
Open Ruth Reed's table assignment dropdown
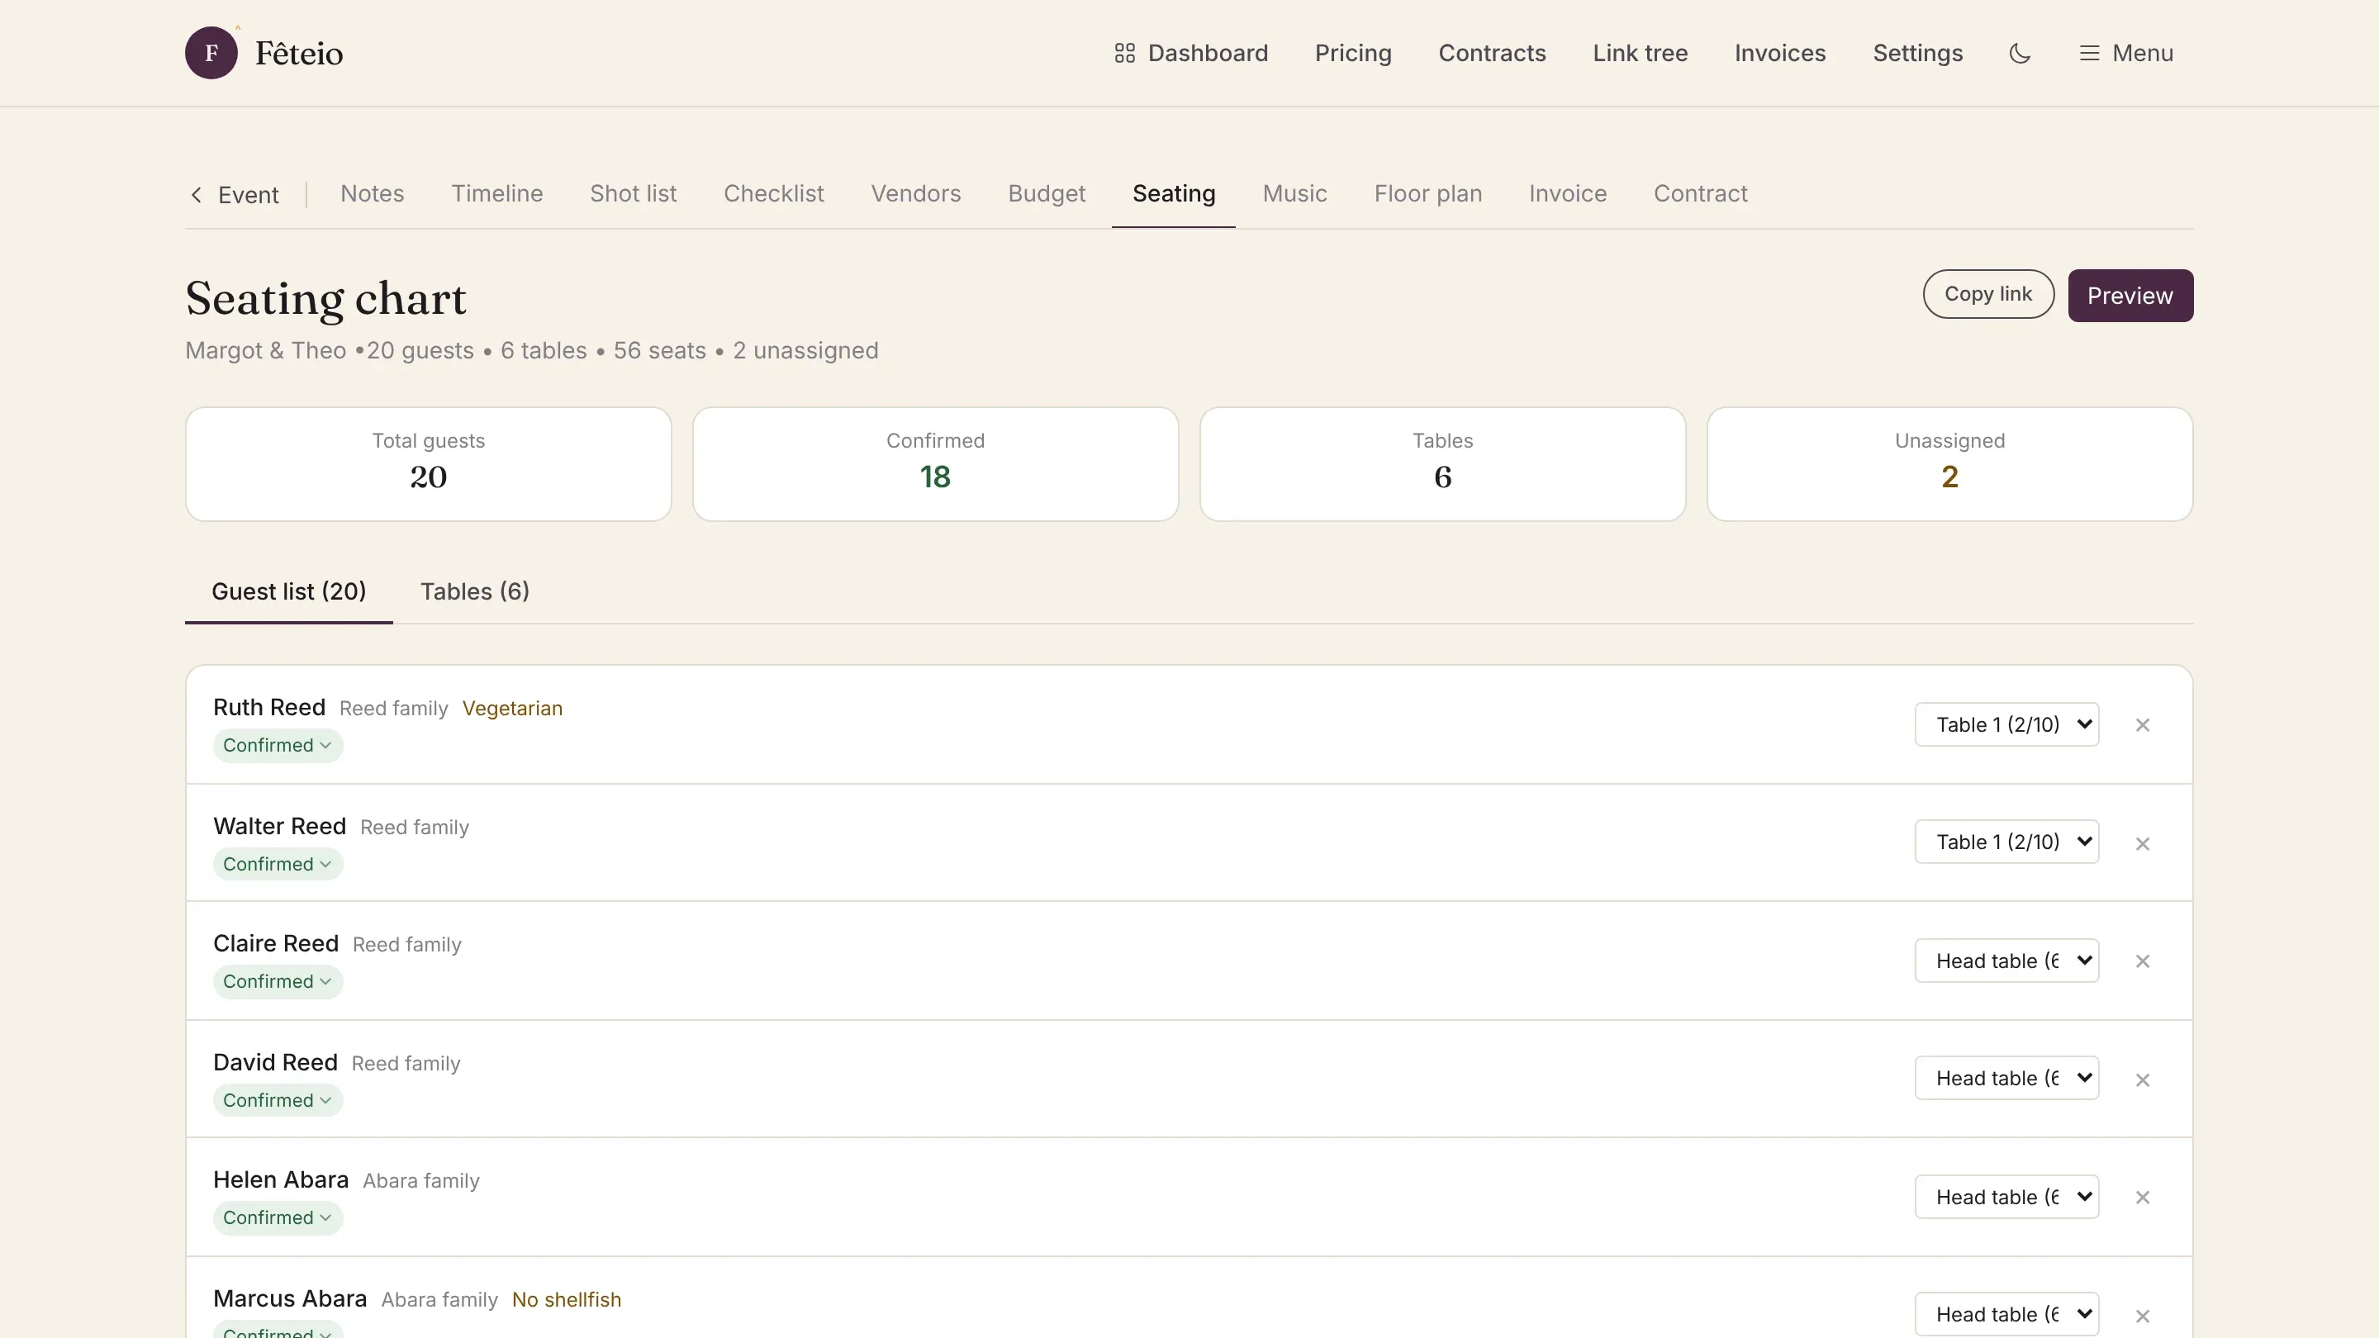(2006, 724)
